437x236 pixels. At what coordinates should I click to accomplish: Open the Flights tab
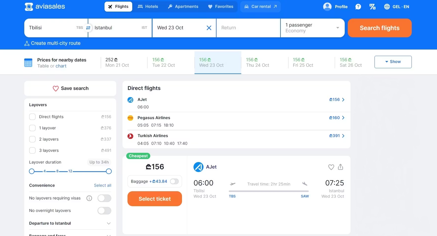tap(118, 7)
